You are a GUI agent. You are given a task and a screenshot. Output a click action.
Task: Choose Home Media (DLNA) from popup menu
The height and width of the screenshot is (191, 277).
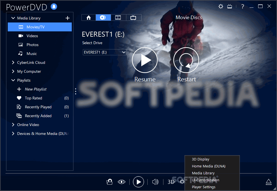212,166
